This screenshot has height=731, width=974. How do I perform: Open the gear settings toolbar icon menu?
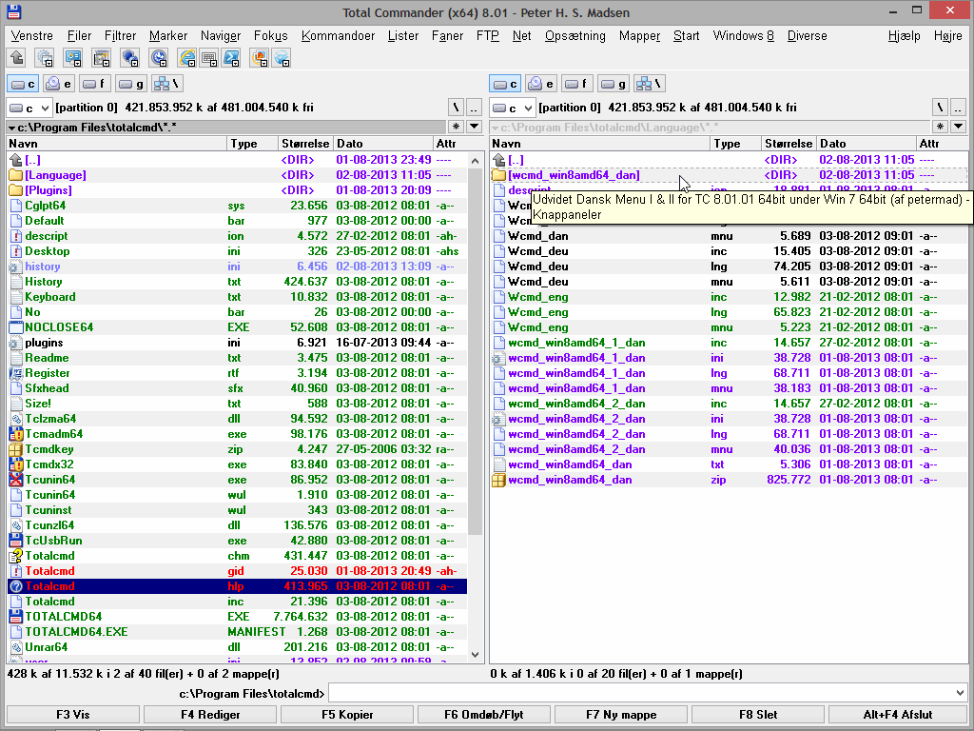(x=45, y=58)
